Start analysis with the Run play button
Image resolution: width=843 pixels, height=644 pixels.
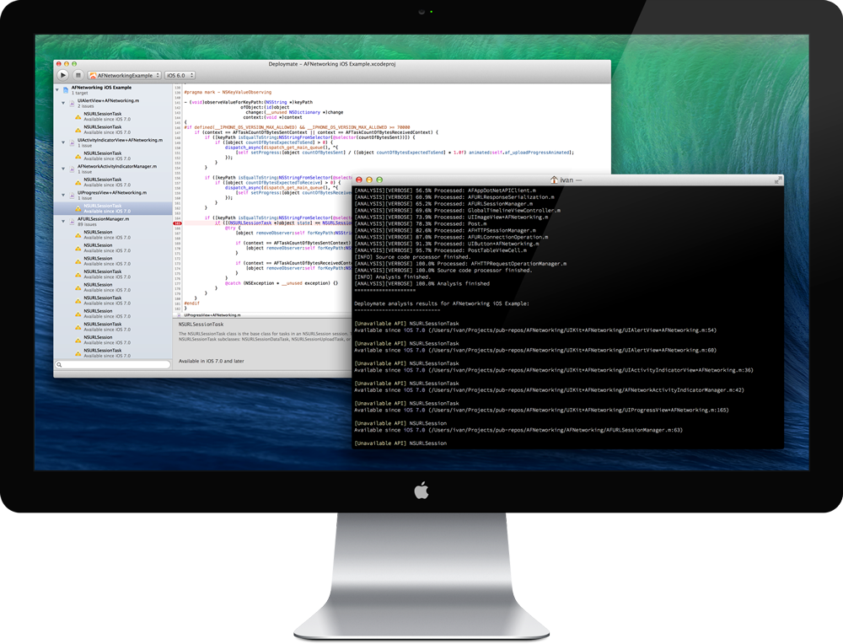pos(63,75)
